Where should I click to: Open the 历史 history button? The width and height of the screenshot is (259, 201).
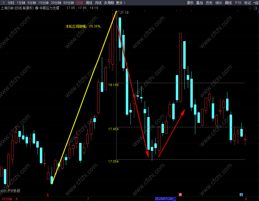[x=209, y=3]
